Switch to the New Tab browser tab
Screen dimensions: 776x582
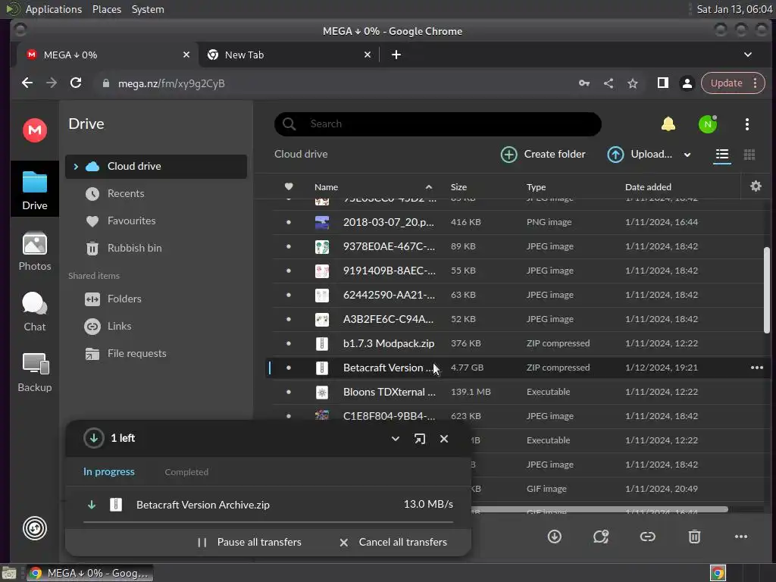[x=289, y=55]
